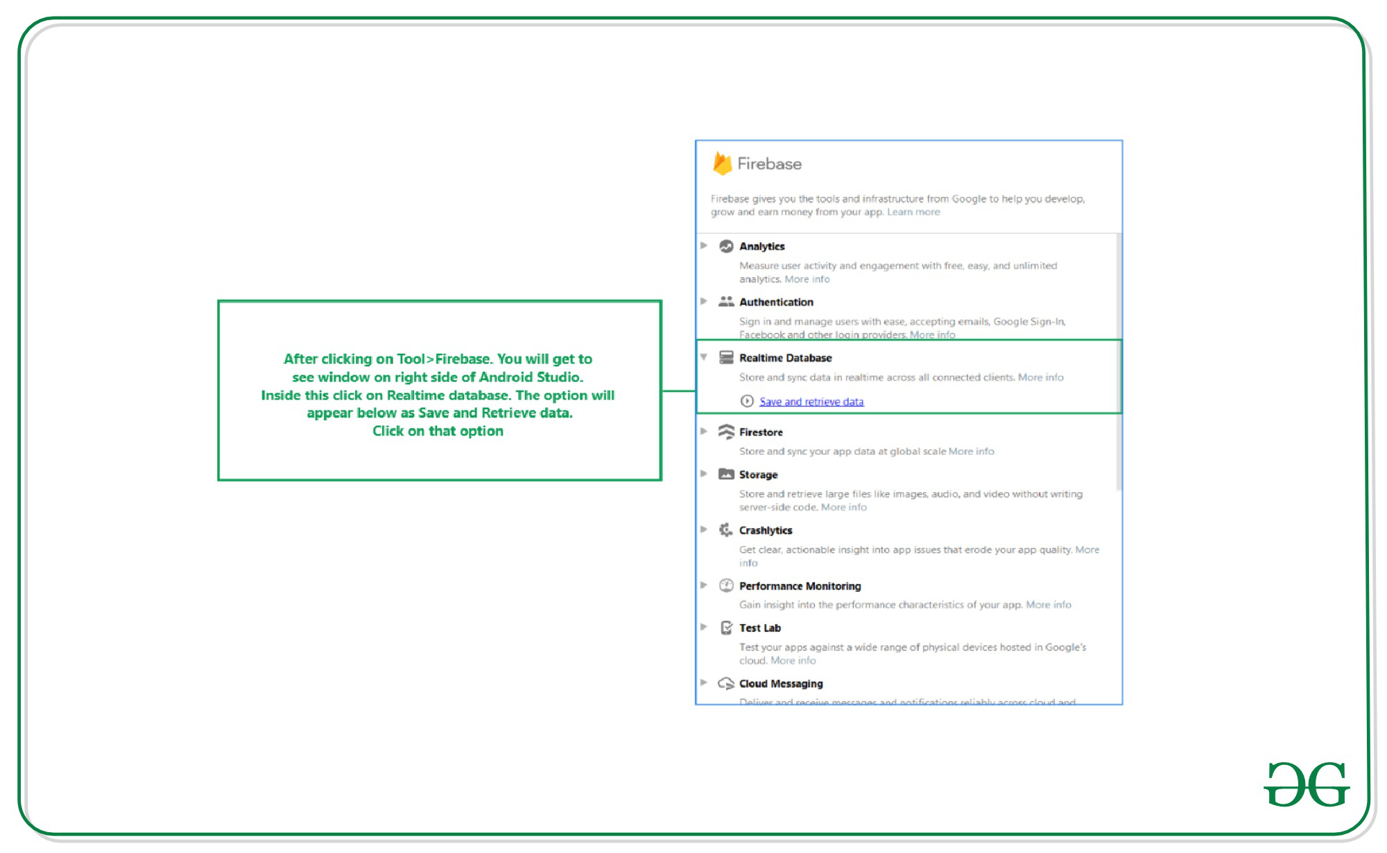Click the Performance Monitoring gauge icon
The image size is (1387, 853).
coord(726,585)
